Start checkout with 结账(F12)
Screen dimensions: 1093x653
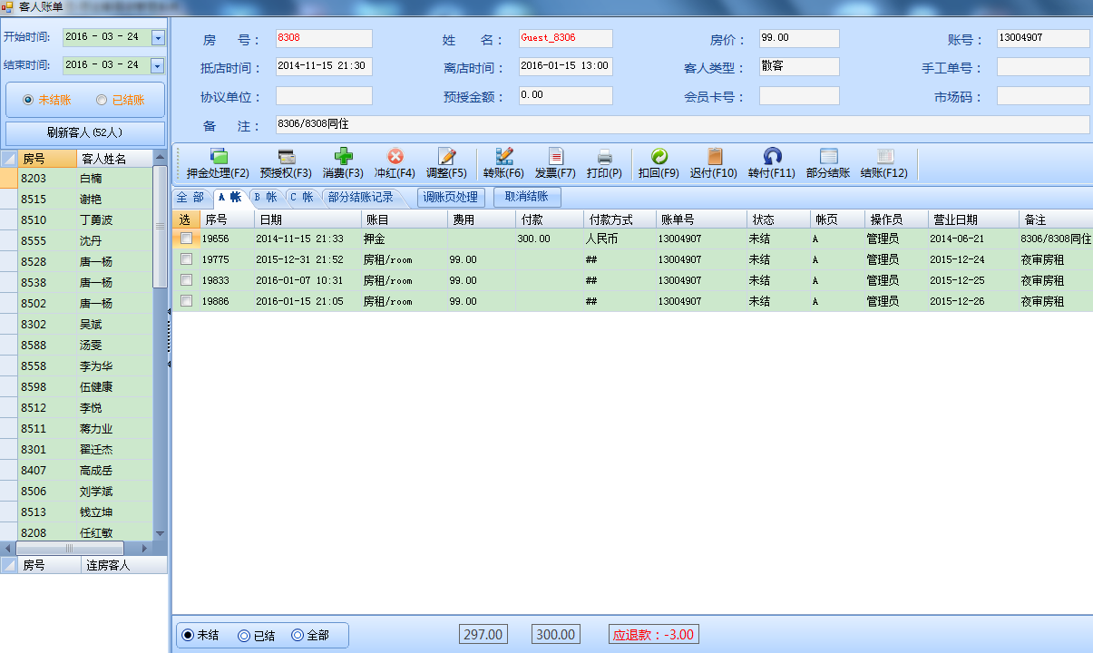click(884, 164)
